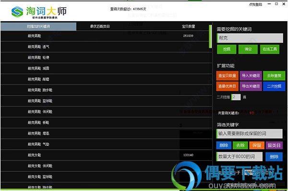The height and width of the screenshot is (191, 288).
Task: Click the green 清空 button
Action: coord(248,49)
